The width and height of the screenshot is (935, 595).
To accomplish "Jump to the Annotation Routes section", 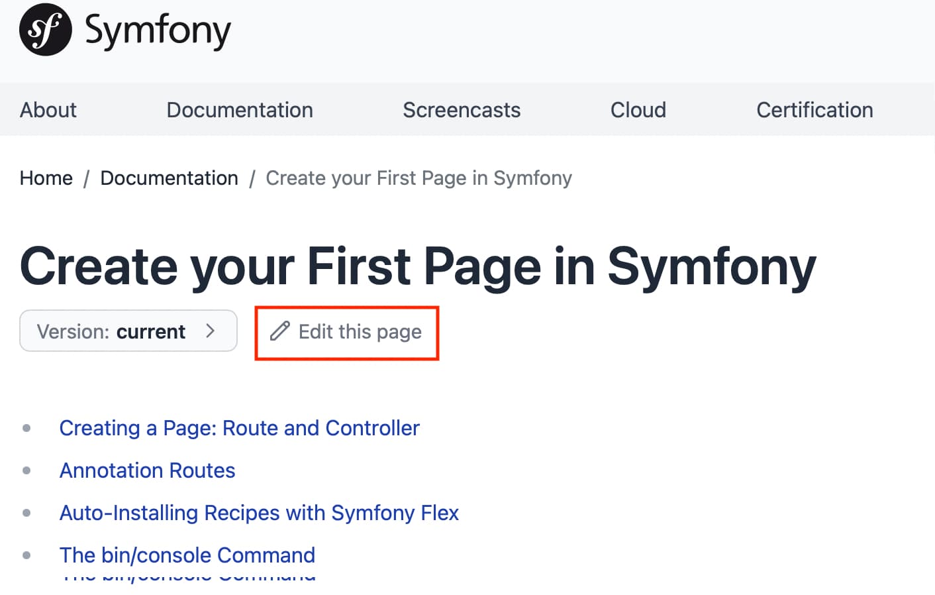I will point(148,470).
